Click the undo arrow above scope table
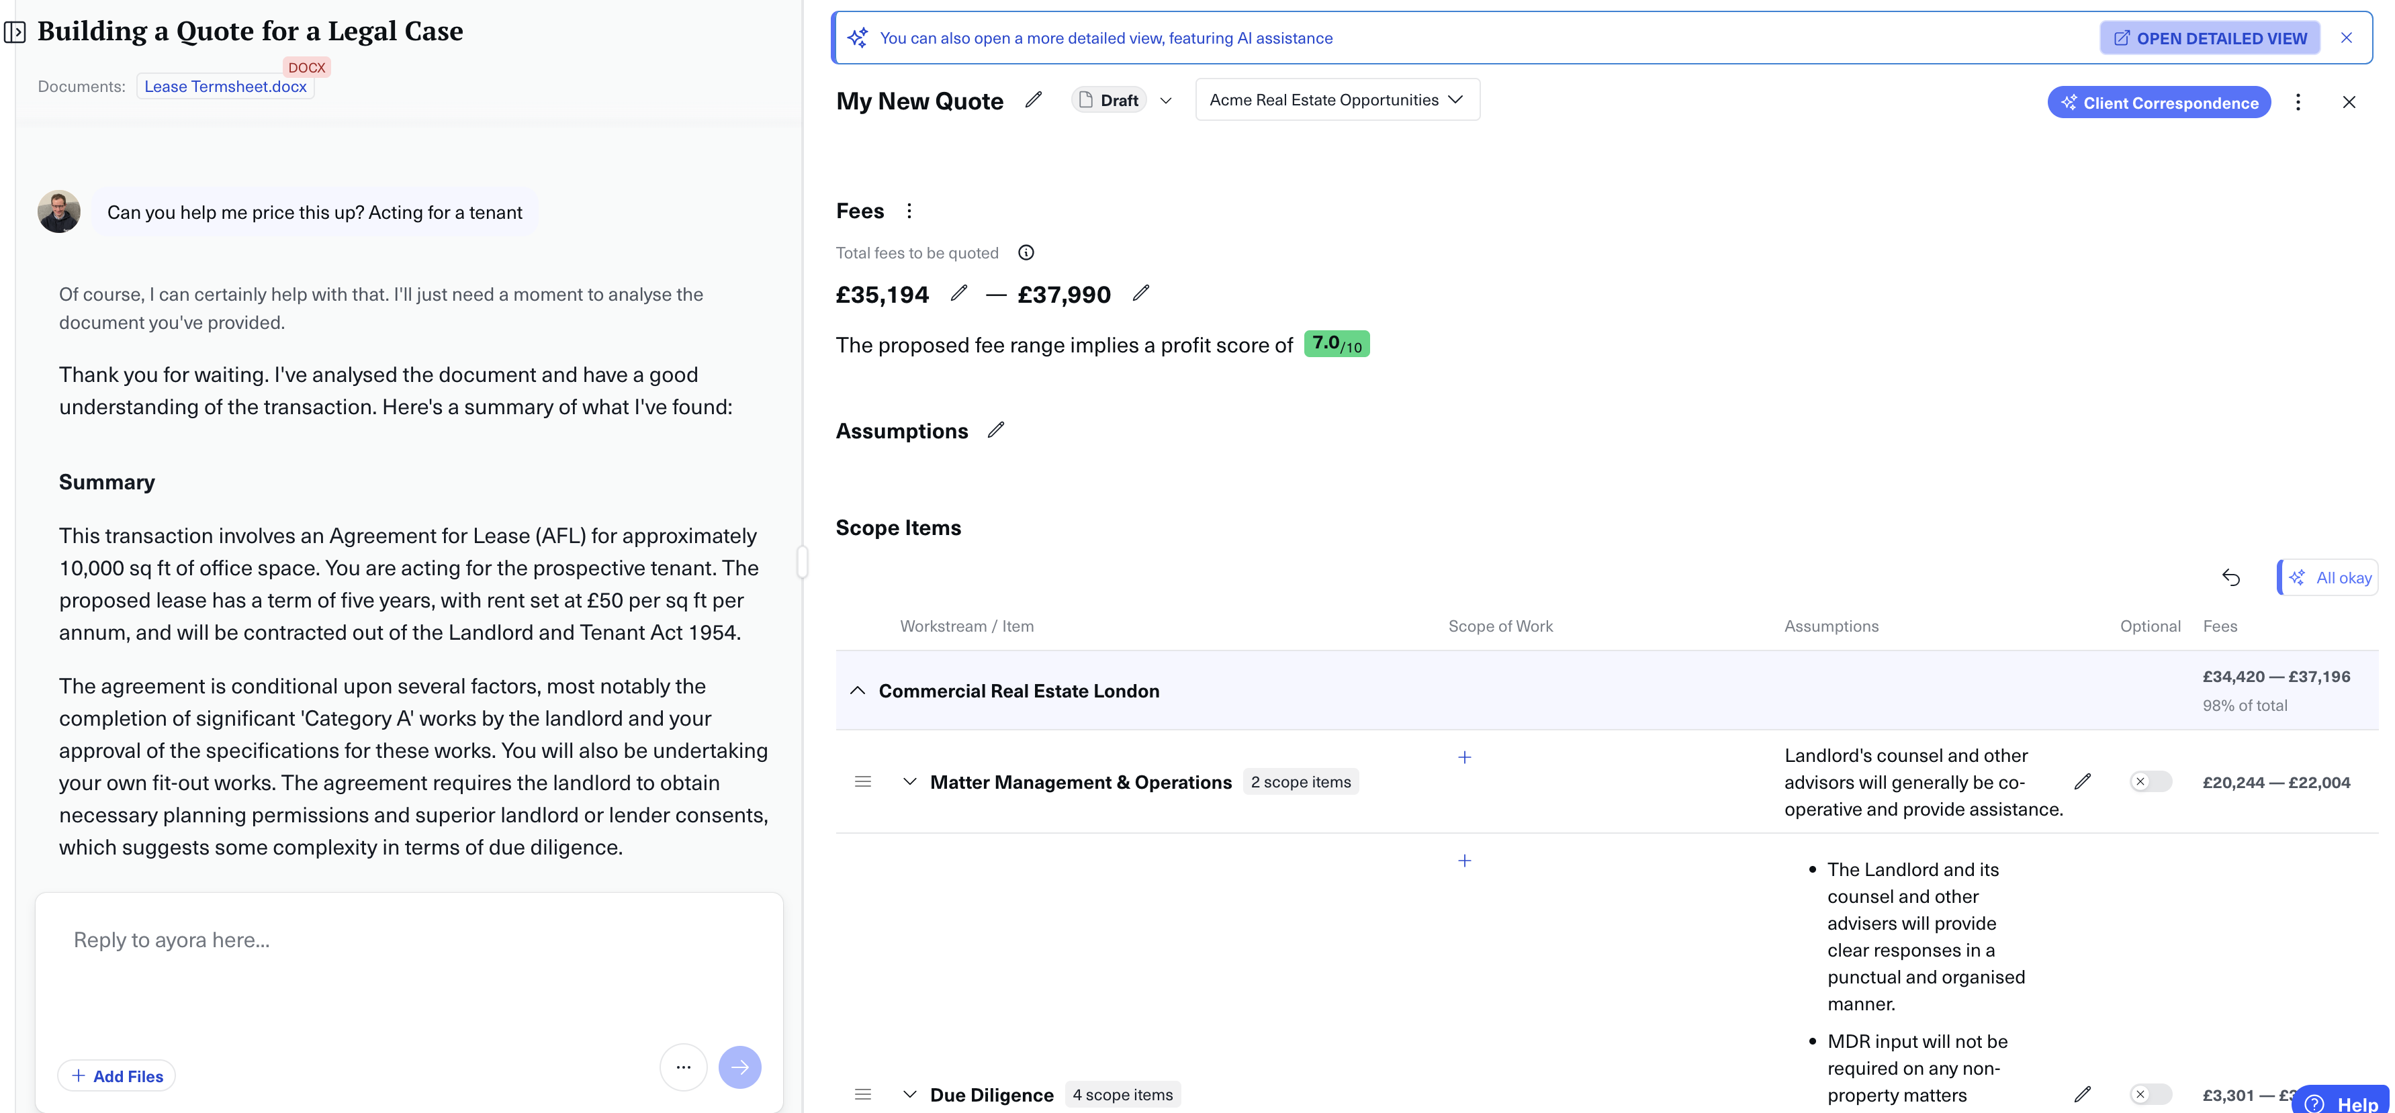Viewport: 2395px width, 1113px height. [2230, 578]
